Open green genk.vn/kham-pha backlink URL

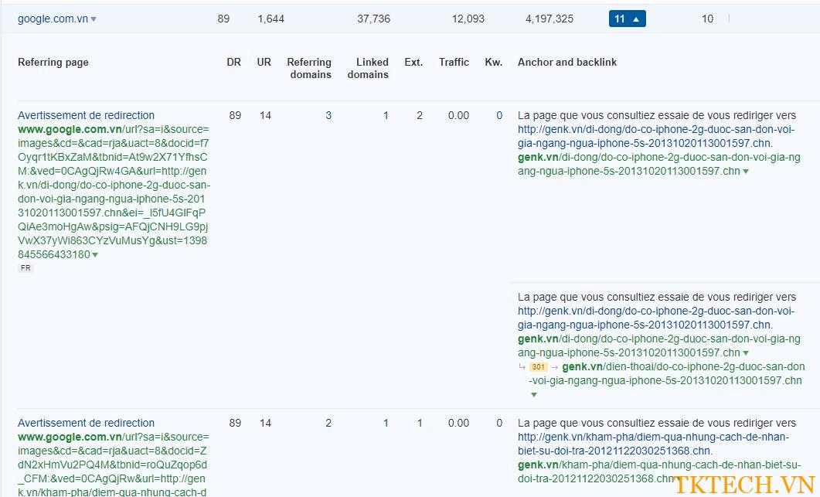[x=659, y=471]
